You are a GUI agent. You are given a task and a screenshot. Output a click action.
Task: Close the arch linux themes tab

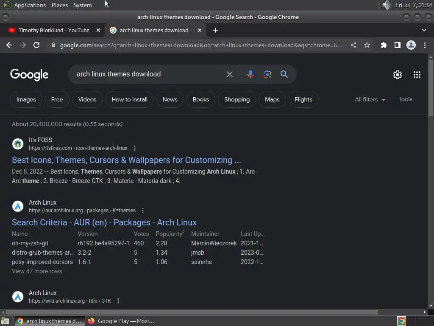[x=200, y=30]
